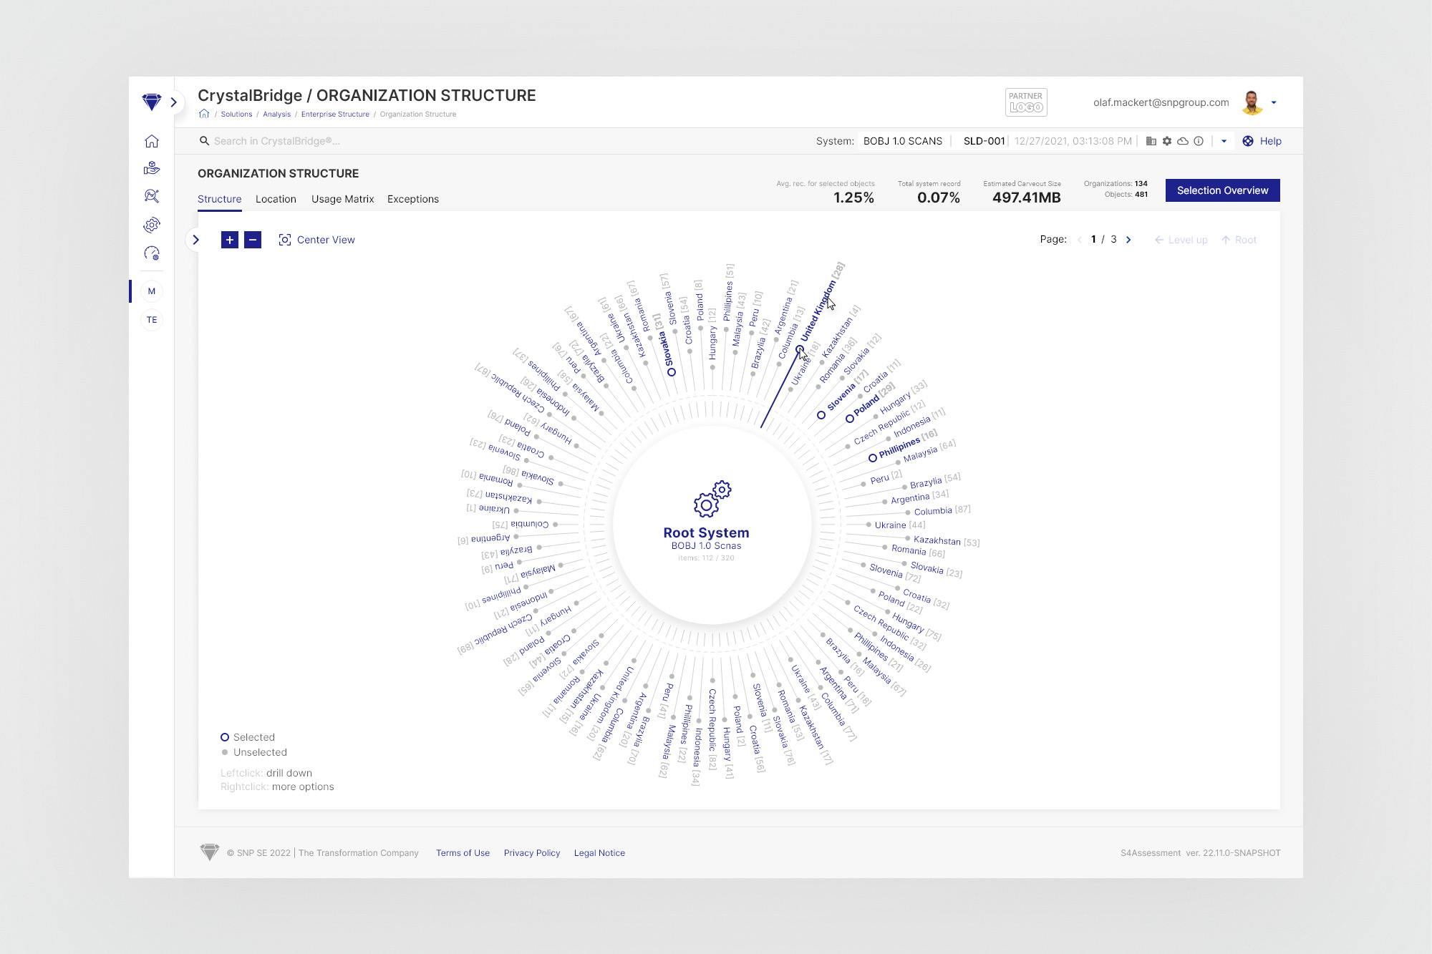Zoom in with the plus button

point(229,240)
